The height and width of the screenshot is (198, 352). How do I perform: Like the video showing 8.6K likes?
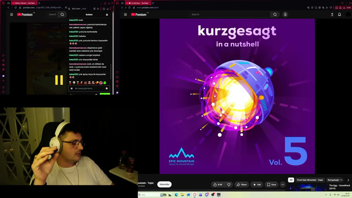pyautogui.click(x=218, y=185)
